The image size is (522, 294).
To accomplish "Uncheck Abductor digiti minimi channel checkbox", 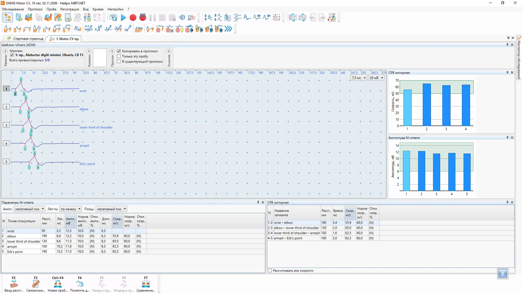I will pos(12,55).
